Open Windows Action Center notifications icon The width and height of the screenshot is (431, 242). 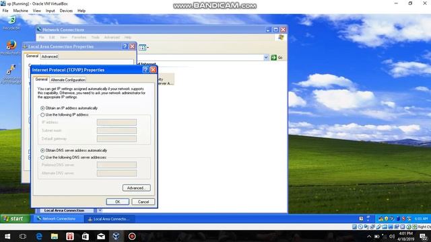[x=424, y=237]
